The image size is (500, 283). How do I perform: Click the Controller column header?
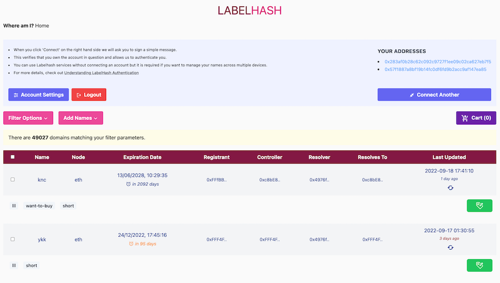point(270,157)
